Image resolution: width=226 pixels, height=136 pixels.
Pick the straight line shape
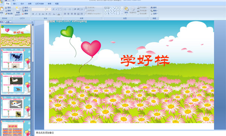point(111,8)
